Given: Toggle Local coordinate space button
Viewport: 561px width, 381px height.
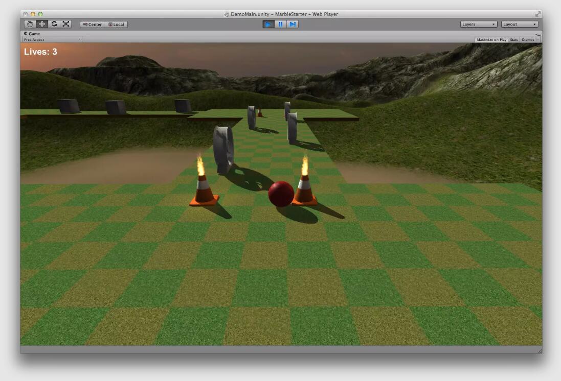Looking at the screenshot, I should 116,25.
